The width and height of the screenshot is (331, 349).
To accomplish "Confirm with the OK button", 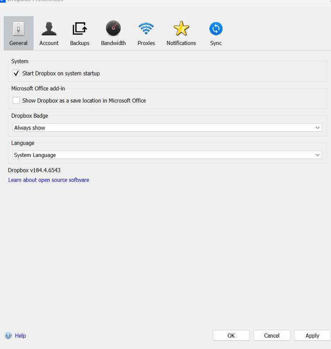I will (231, 335).
